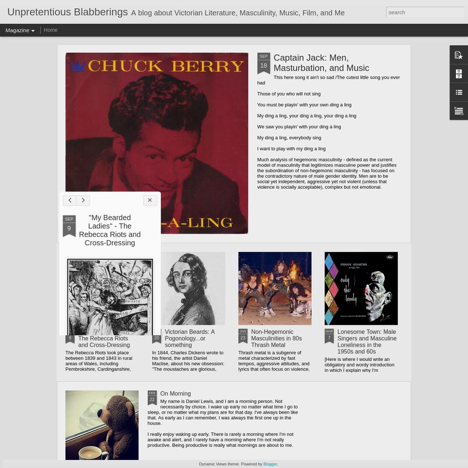Go to next post in popup
This screenshot has height=468, width=468.
click(83, 200)
